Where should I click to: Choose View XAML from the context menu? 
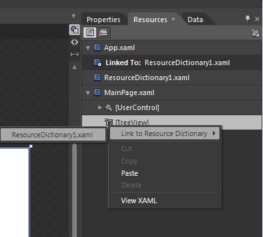pos(139,201)
